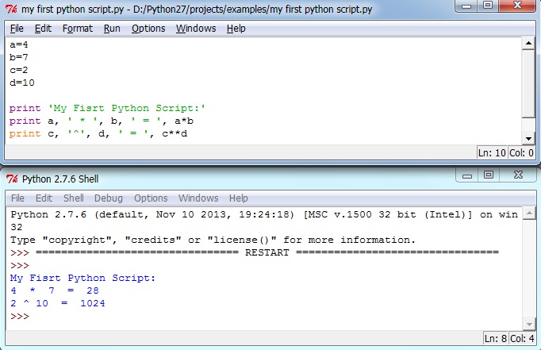
Task: Click 'Ln: 10' in editor status bar
Action: pos(492,152)
